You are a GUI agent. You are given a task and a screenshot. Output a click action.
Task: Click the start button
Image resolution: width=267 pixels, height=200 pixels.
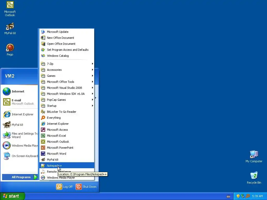tap(13, 196)
